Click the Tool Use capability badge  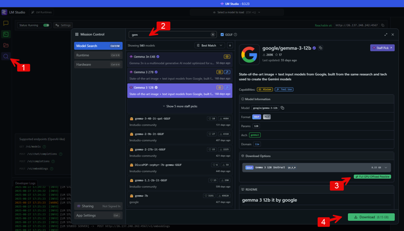tap(284, 89)
